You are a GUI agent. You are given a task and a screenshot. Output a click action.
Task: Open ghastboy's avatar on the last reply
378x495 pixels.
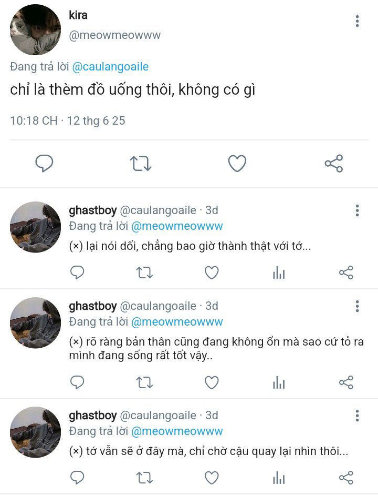(x=35, y=432)
